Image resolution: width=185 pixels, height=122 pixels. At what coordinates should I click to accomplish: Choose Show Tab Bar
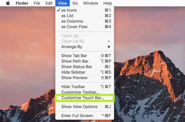coord(74,56)
